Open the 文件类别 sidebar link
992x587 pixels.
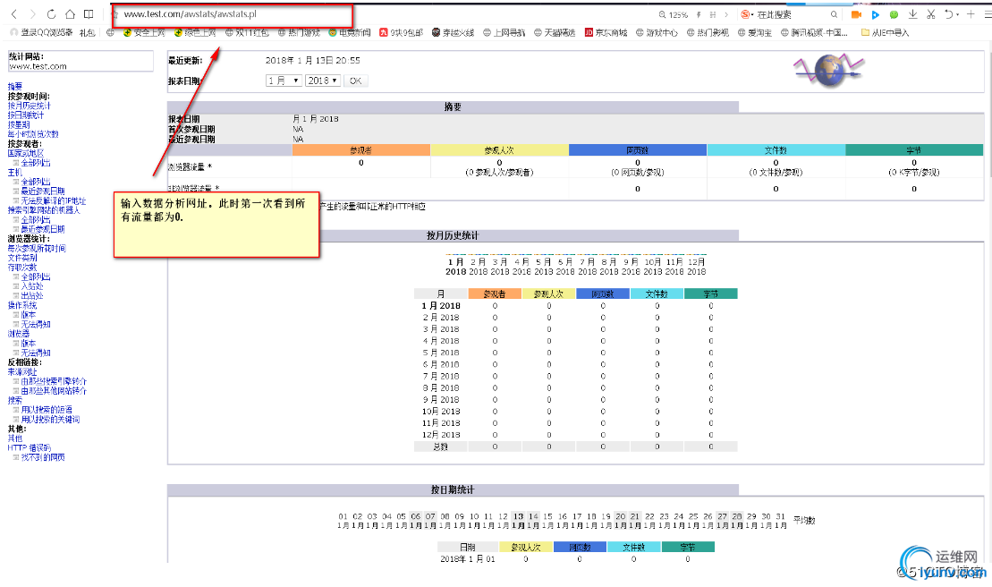tap(22, 258)
